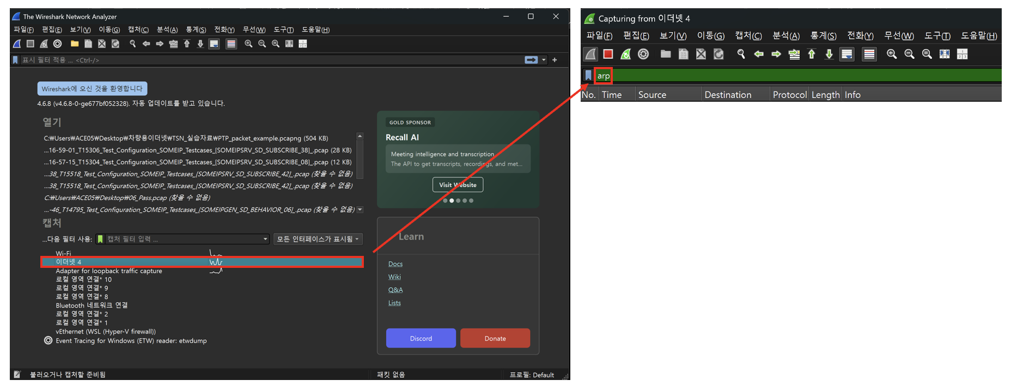Click the Visit Website sponsor button

pyautogui.click(x=458, y=185)
